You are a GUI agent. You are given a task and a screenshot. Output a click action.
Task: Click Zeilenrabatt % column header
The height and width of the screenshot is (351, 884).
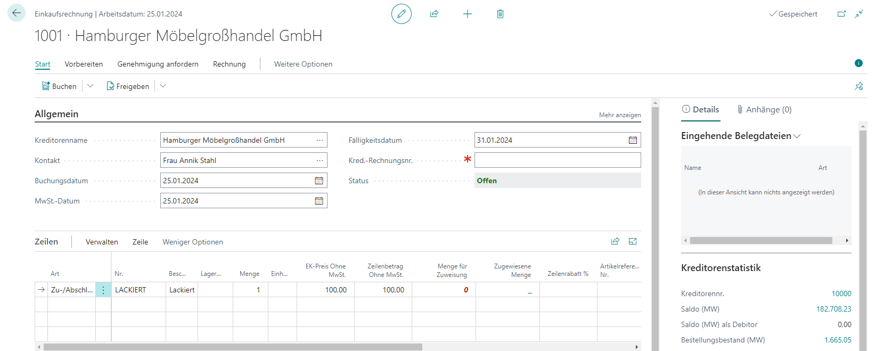(568, 274)
